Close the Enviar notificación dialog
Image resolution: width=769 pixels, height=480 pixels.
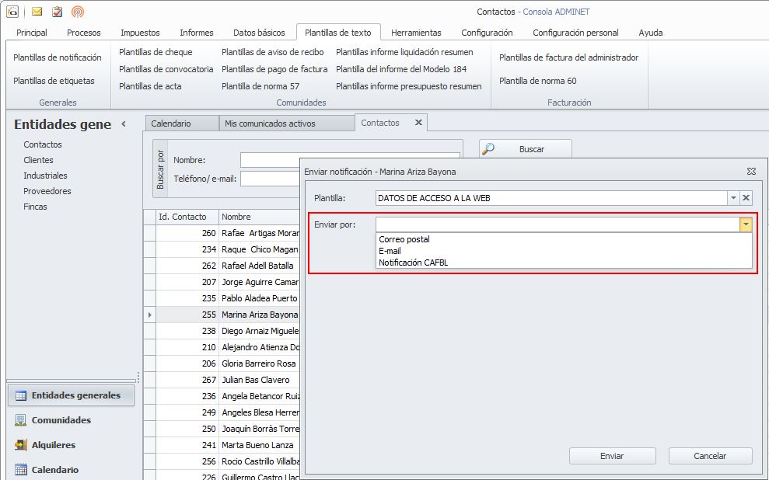pyautogui.click(x=751, y=172)
